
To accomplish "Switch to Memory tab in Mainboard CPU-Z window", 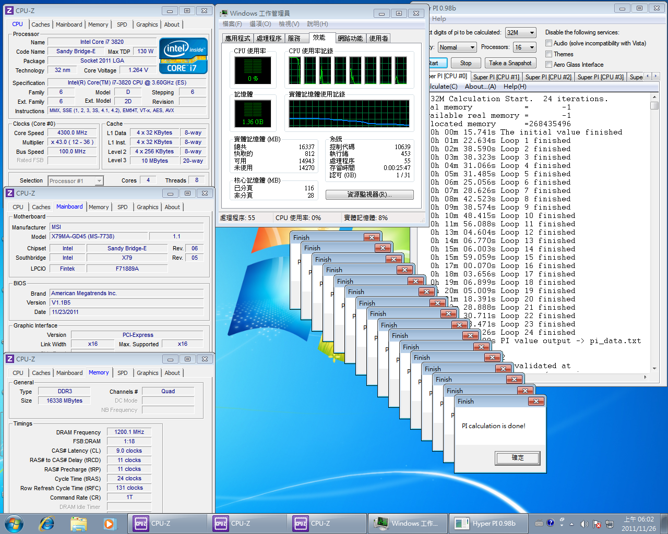I will tap(99, 207).
